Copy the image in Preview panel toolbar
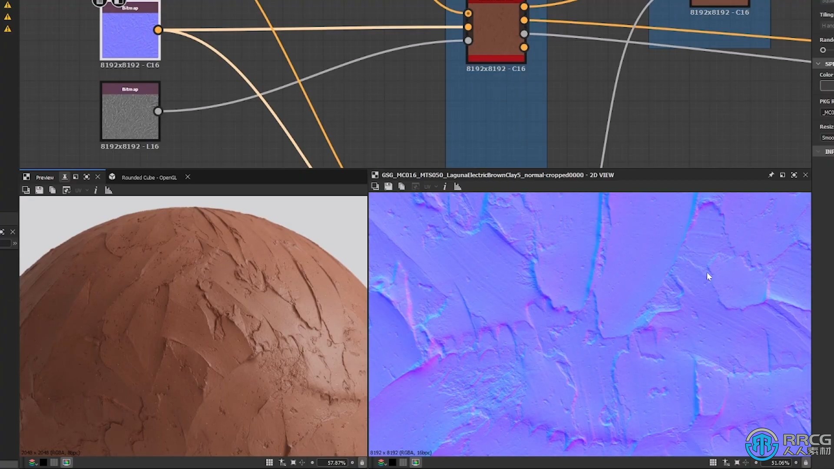Image resolution: width=834 pixels, height=469 pixels. click(x=53, y=190)
